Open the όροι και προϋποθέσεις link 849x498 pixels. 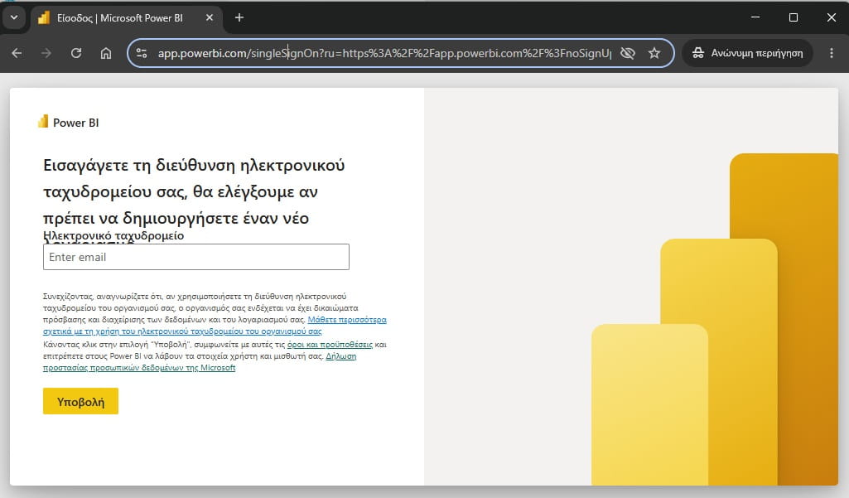tap(330, 345)
